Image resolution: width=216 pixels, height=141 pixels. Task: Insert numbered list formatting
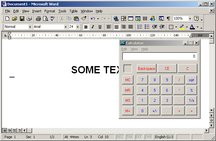140,27
